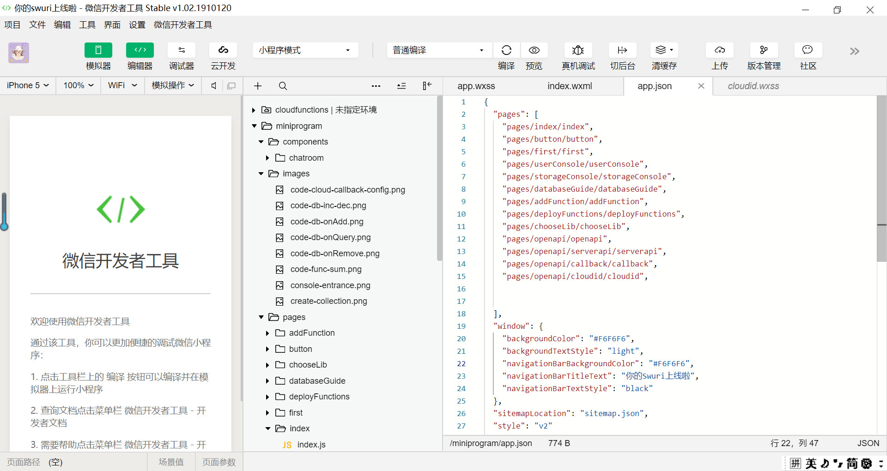Image resolution: width=887 pixels, height=471 pixels.
Task: Expand the toolbar overflow chevrons
Action: coord(854,51)
